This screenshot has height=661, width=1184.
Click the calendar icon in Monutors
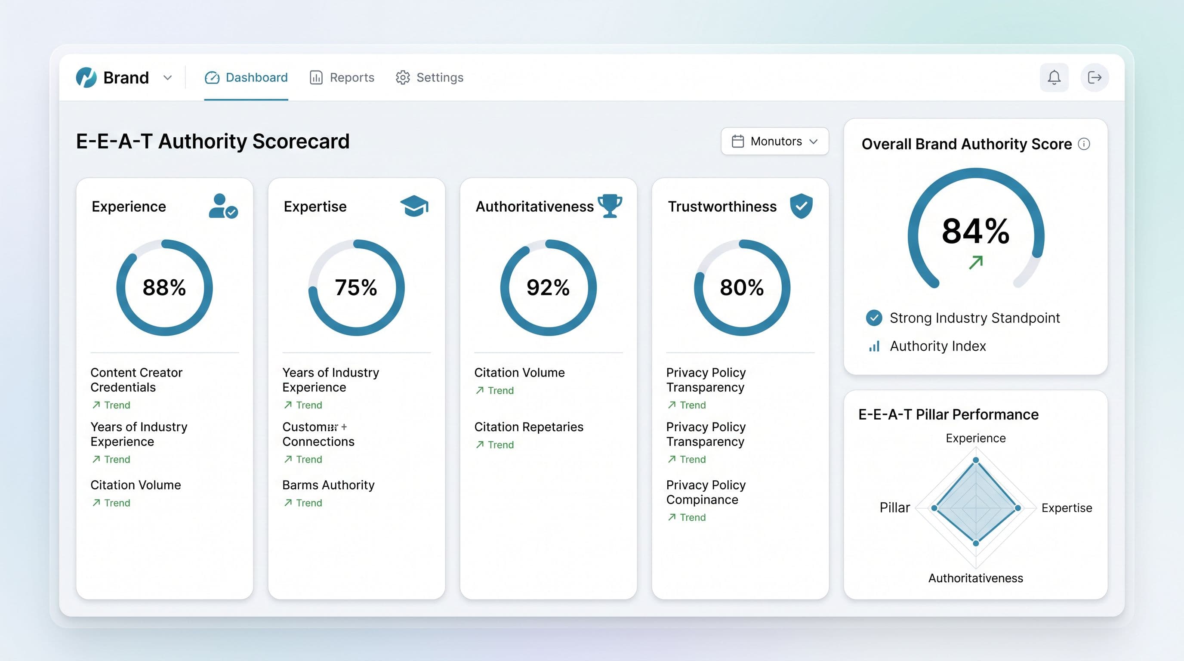[x=737, y=141]
